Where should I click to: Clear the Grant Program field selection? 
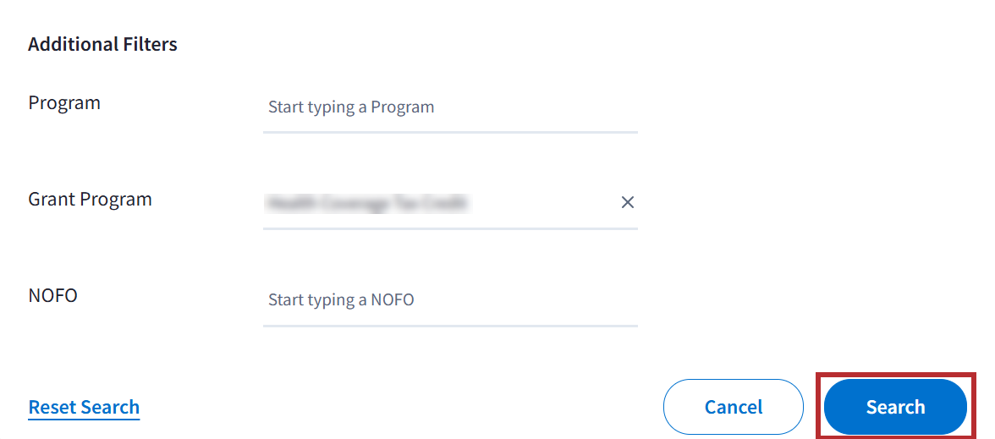coord(628,202)
